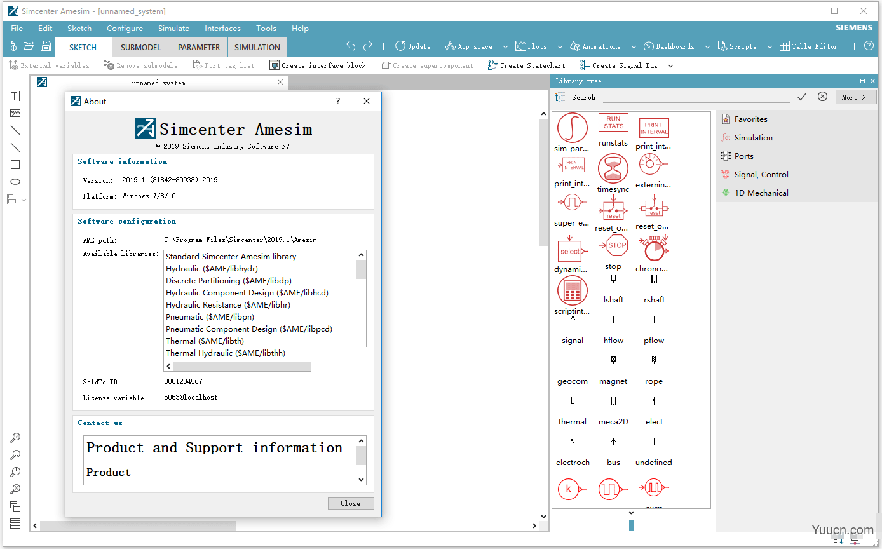The width and height of the screenshot is (882, 549).
Task: Click Create Statechart
Action: coord(526,65)
